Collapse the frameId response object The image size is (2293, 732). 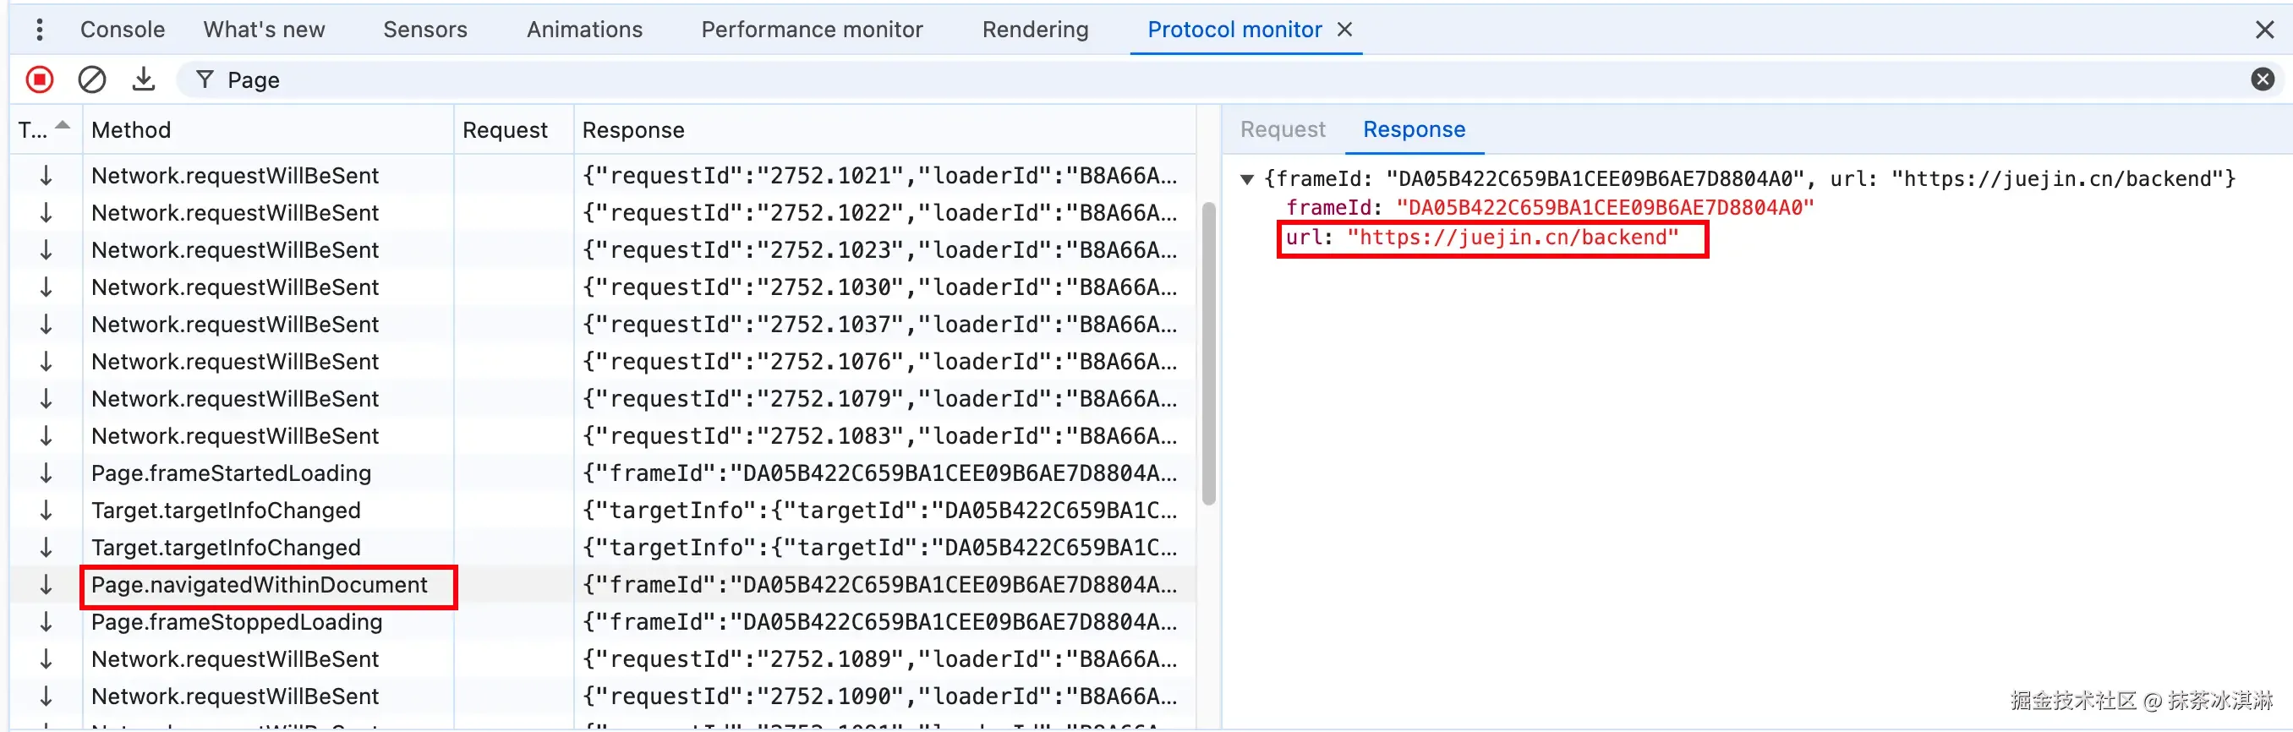click(1247, 180)
